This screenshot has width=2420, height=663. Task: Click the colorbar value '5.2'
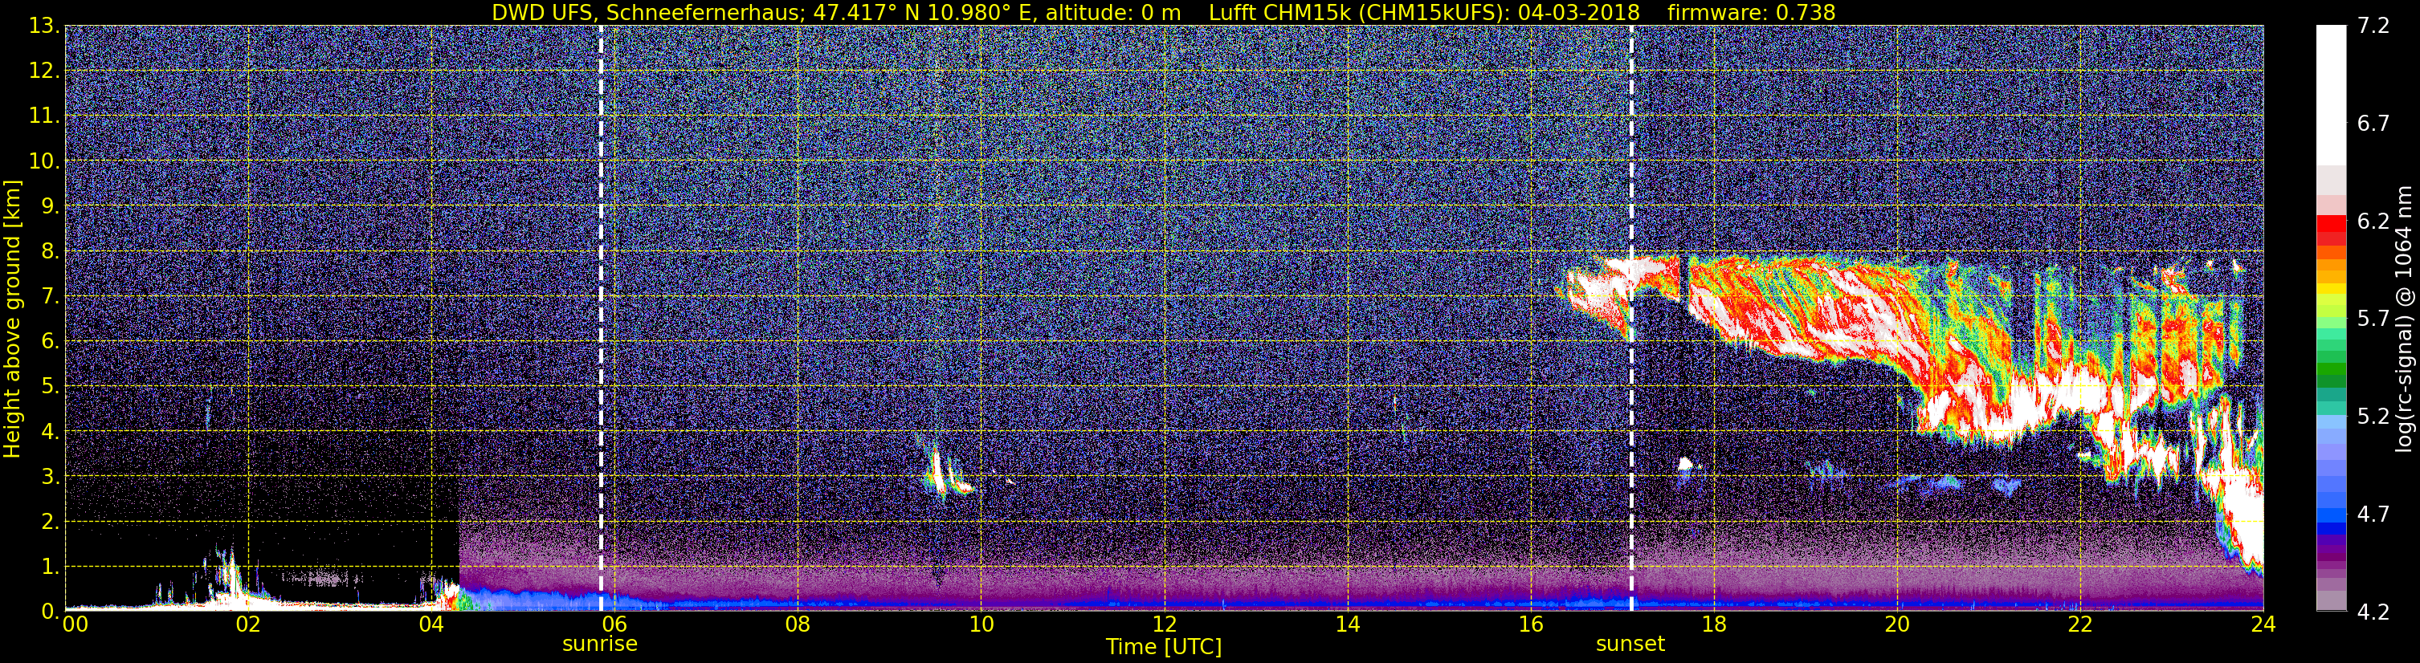pos(2373,417)
